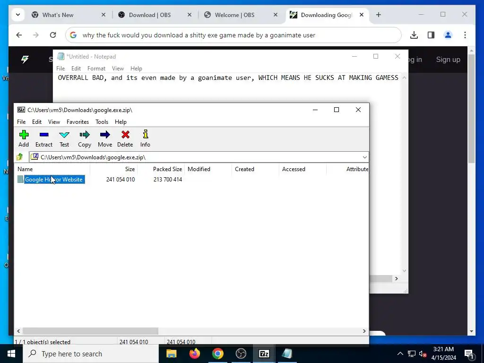Viewport: 484px width, 363px height.
Task: Go back in Chrome
Action: (19, 35)
